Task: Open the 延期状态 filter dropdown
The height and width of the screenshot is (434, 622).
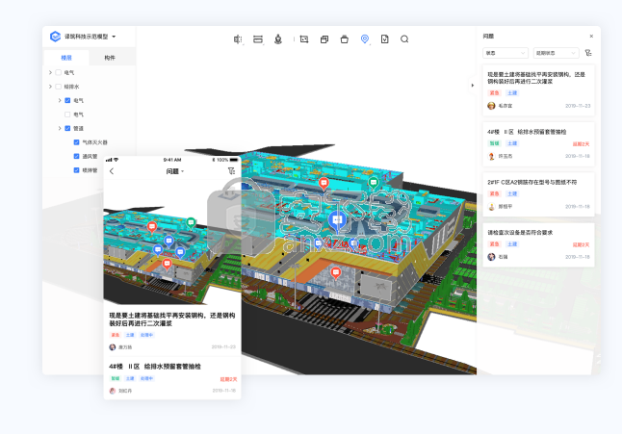Action: point(556,53)
